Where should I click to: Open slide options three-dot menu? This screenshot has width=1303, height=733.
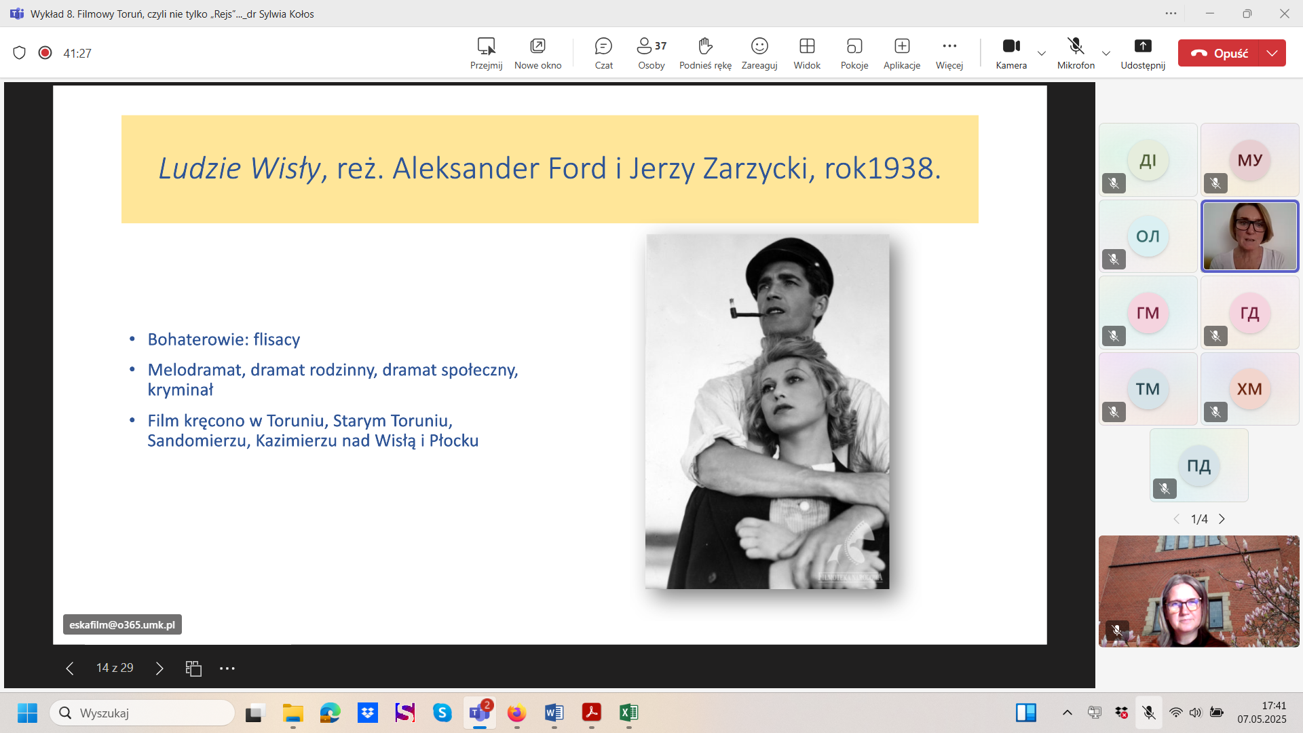pos(227,669)
